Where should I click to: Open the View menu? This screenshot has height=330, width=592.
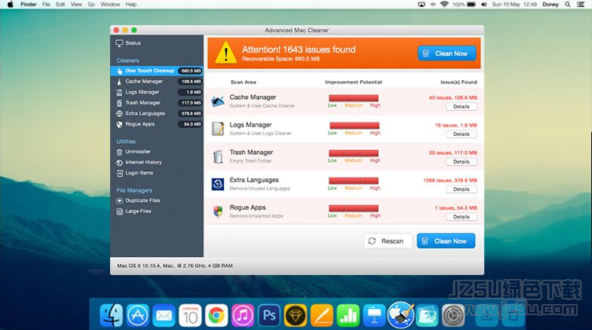tap(76, 5)
